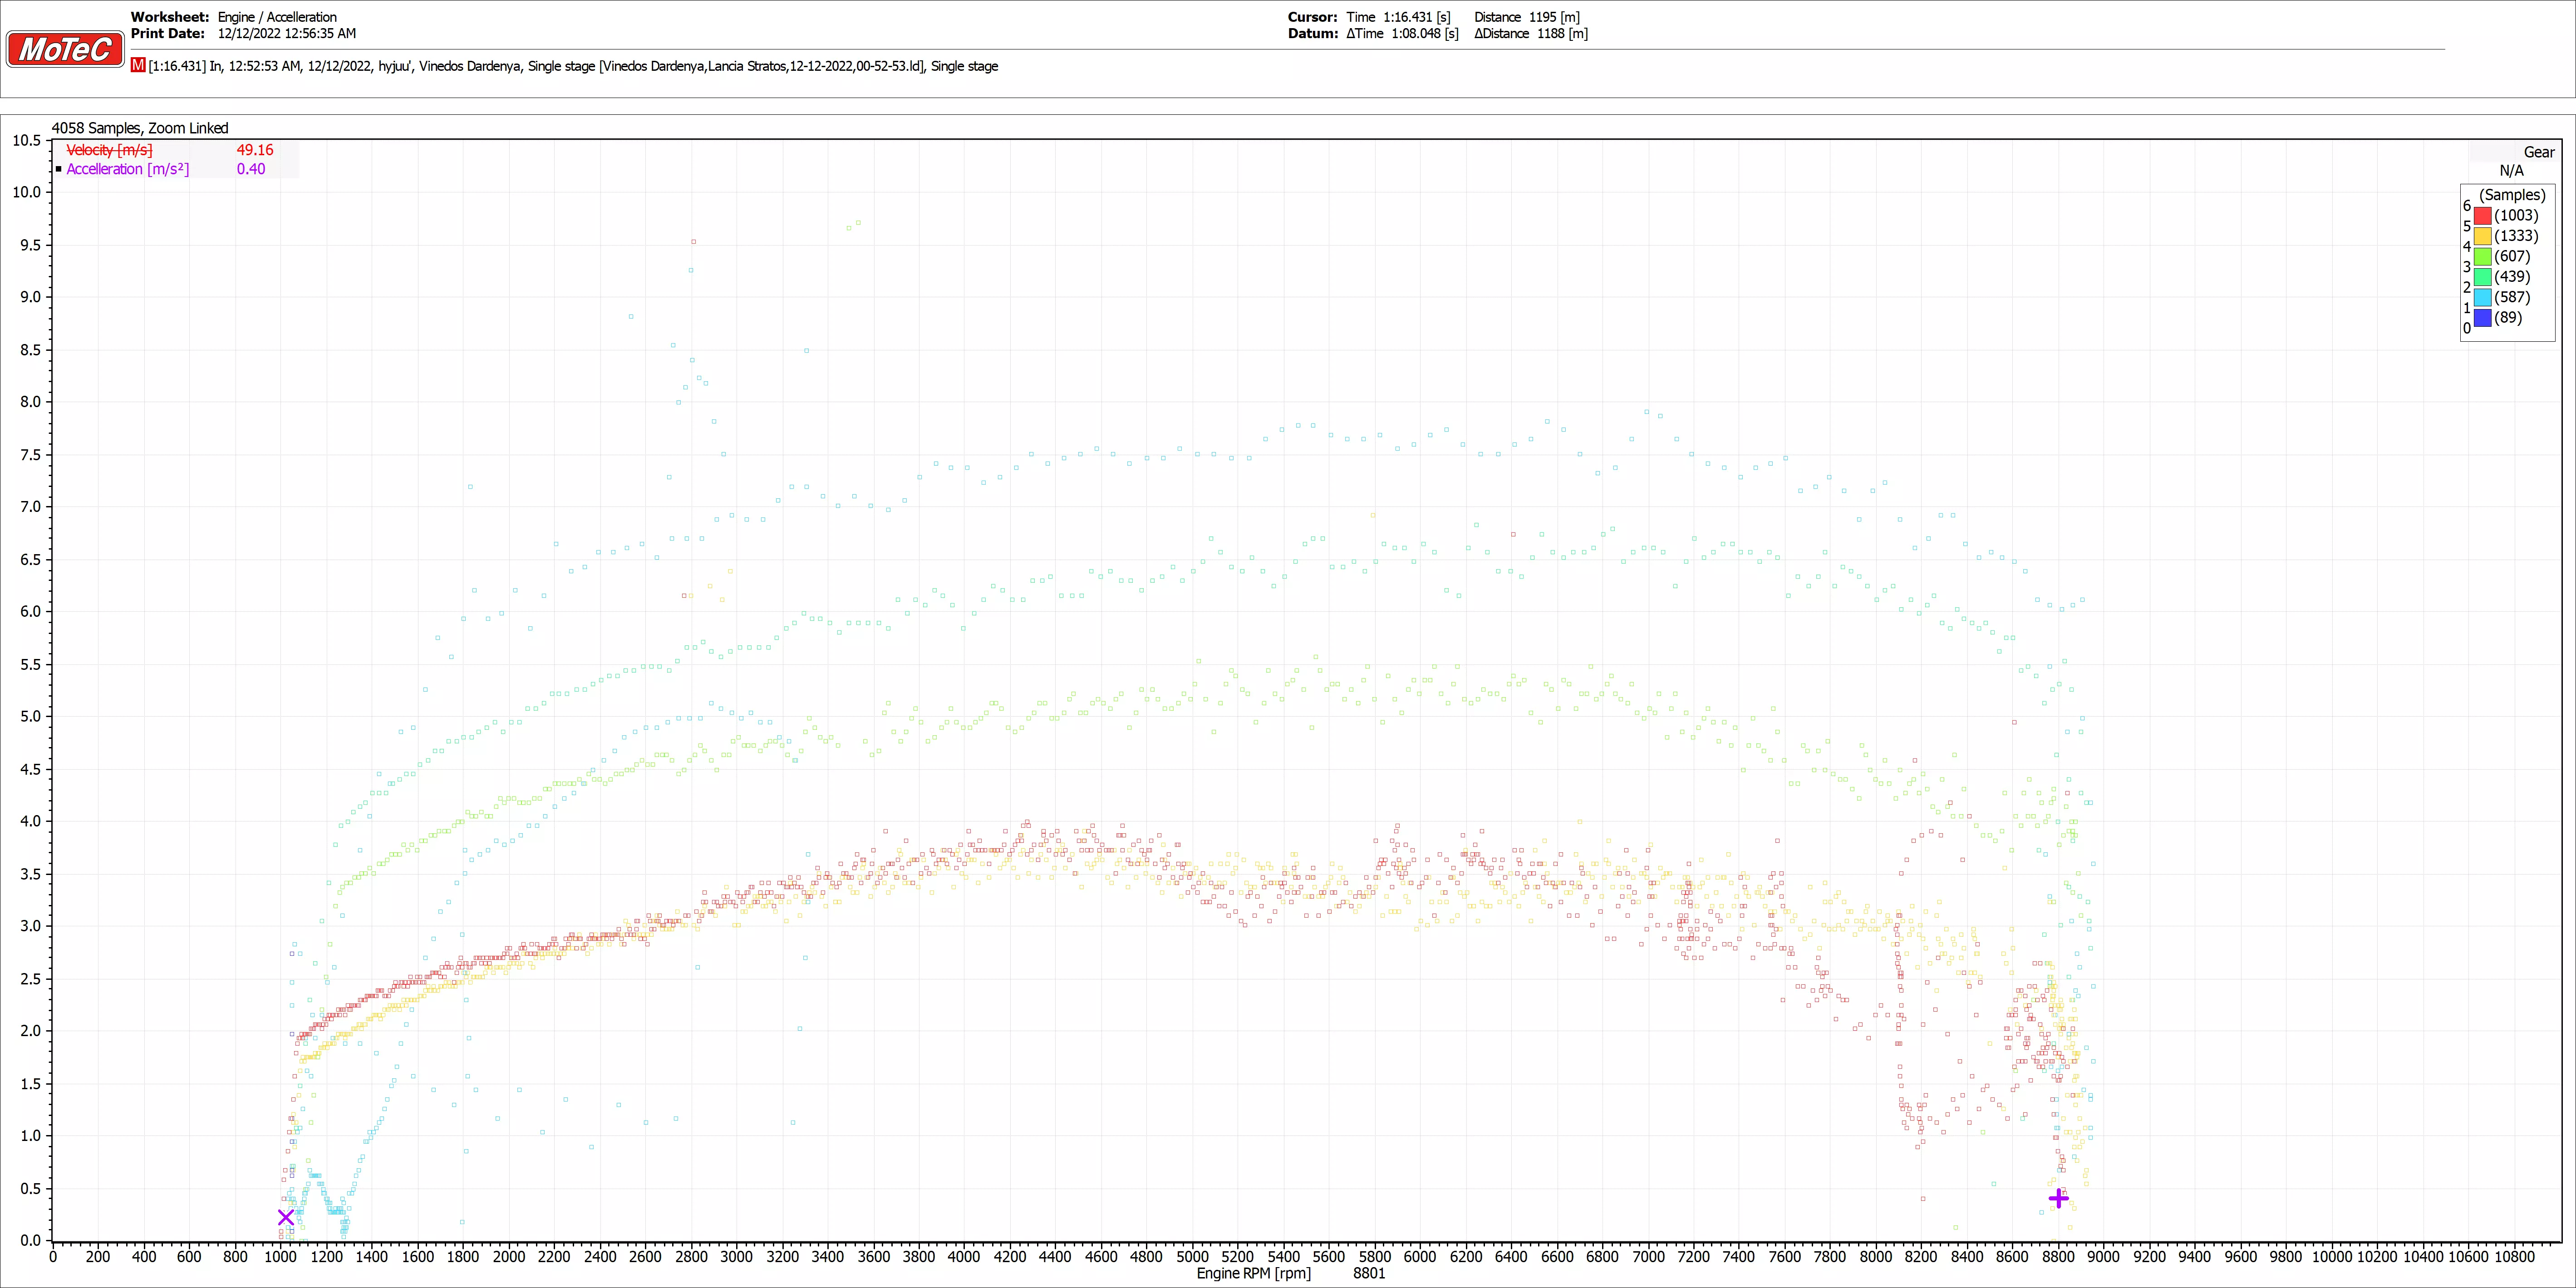
Task: Select the yellow gear legend swatch
Action: 2482,236
